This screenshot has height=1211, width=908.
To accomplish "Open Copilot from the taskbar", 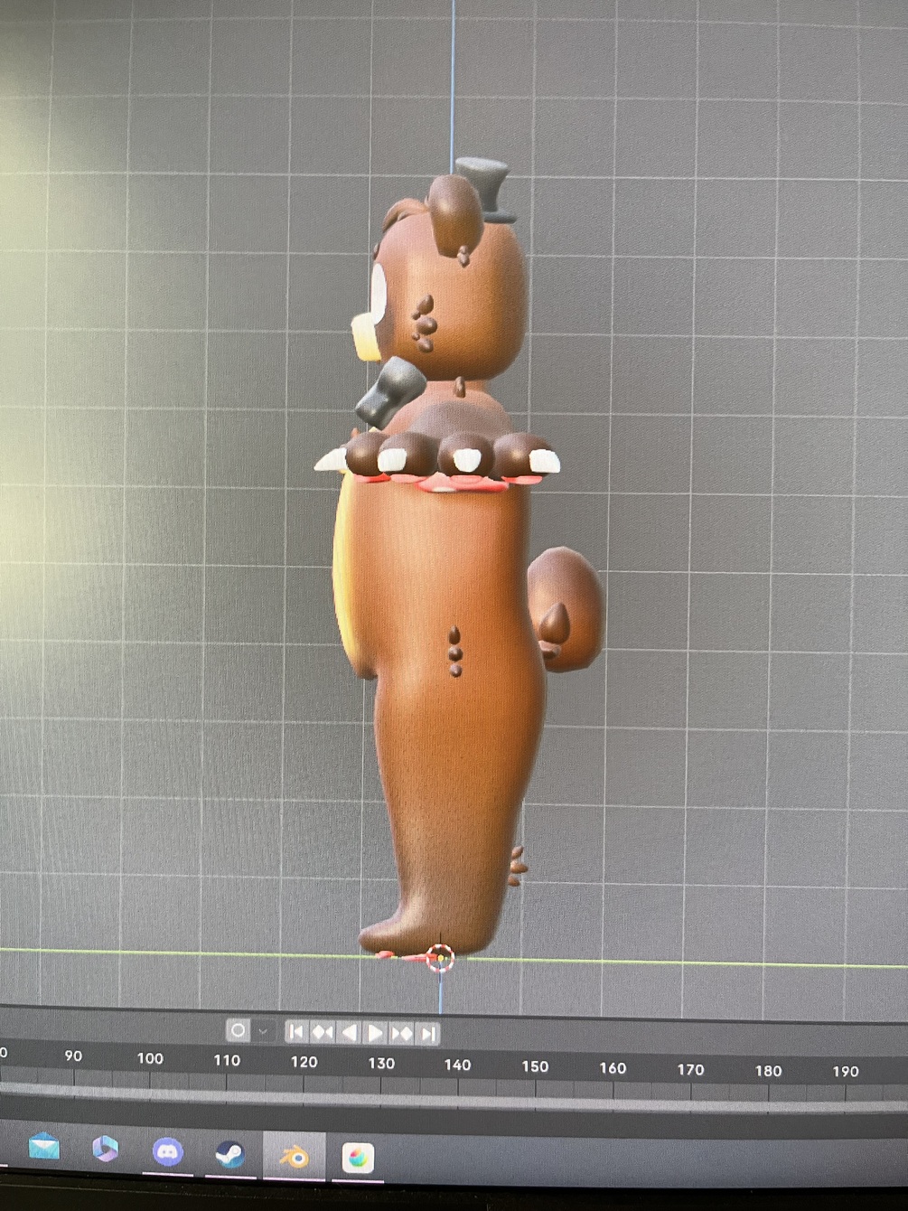I will click(x=106, y=1149).
